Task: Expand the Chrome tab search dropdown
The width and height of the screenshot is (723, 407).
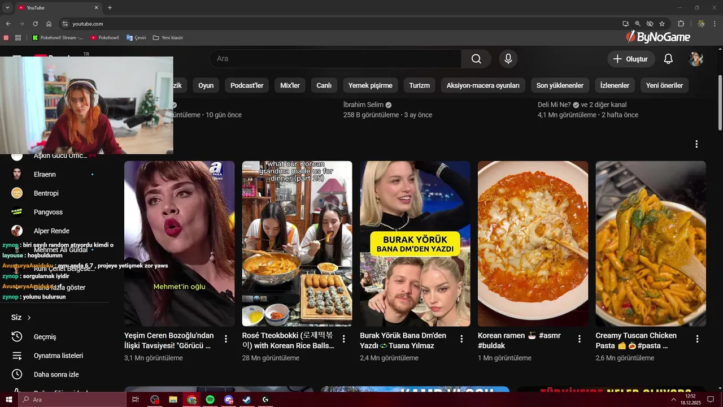Action: click(7, 8)
